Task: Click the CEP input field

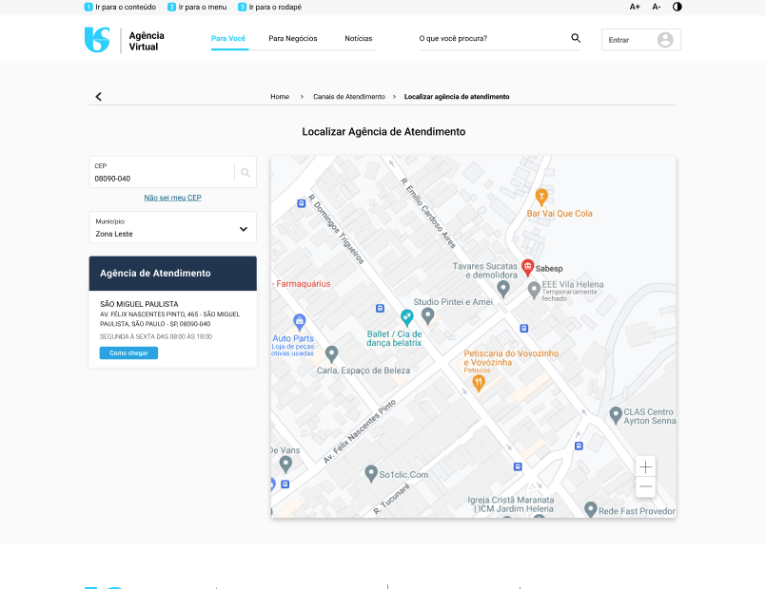Action: point(160,178)
